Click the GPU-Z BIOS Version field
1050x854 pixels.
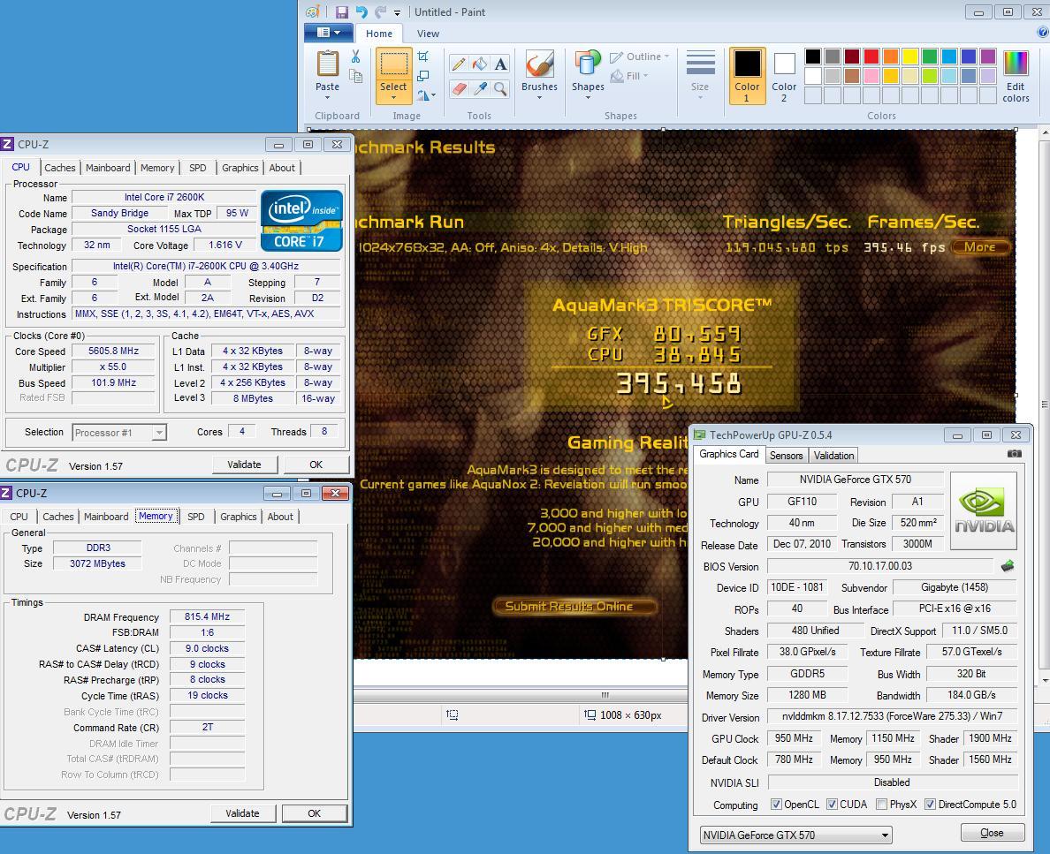[x=880, y=566]
